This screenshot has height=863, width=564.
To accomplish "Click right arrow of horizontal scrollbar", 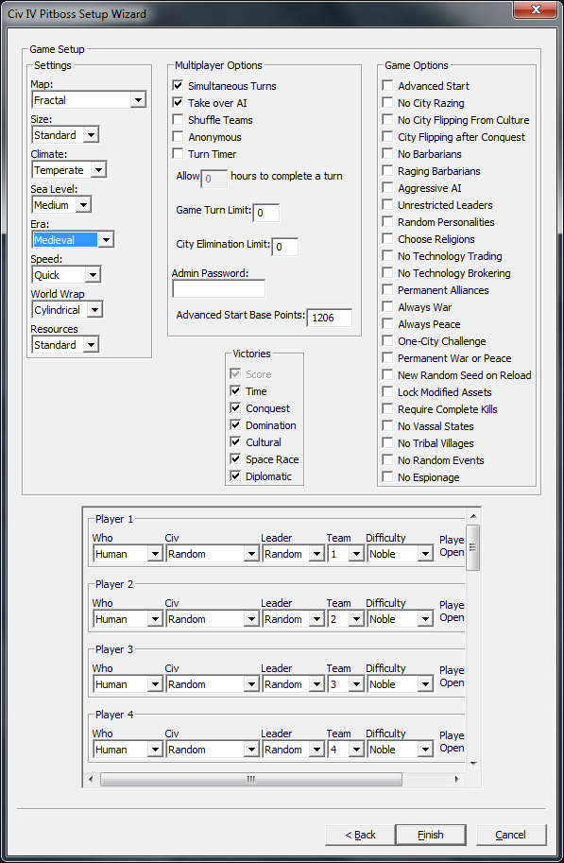I will [456, 779].
